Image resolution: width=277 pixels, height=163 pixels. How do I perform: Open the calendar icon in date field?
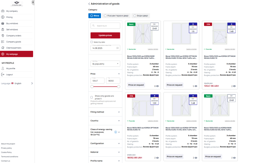click(117, 48)
